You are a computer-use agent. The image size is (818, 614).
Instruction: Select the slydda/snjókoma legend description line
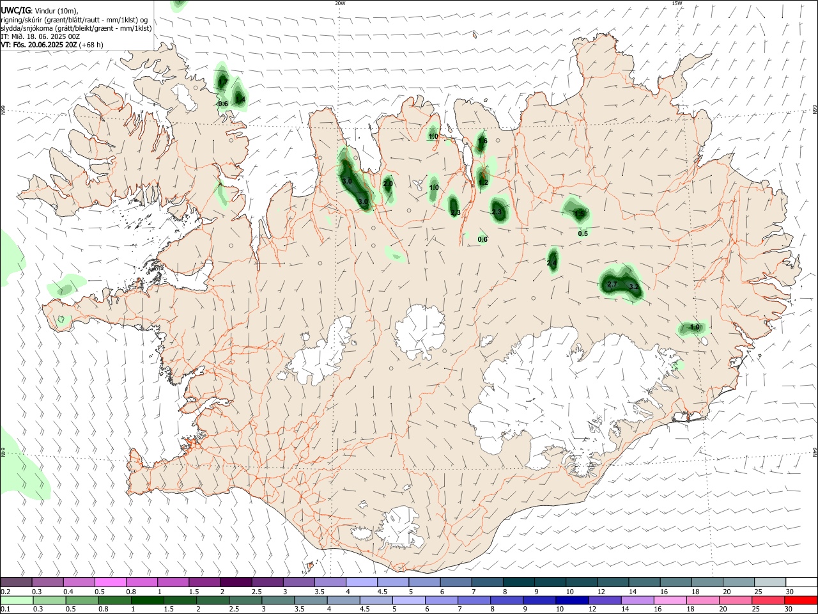pos(76,28)
